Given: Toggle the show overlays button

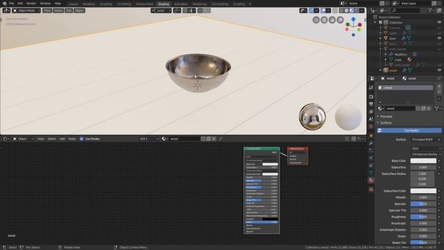Looking at the screenshot, I should (323, 10).
